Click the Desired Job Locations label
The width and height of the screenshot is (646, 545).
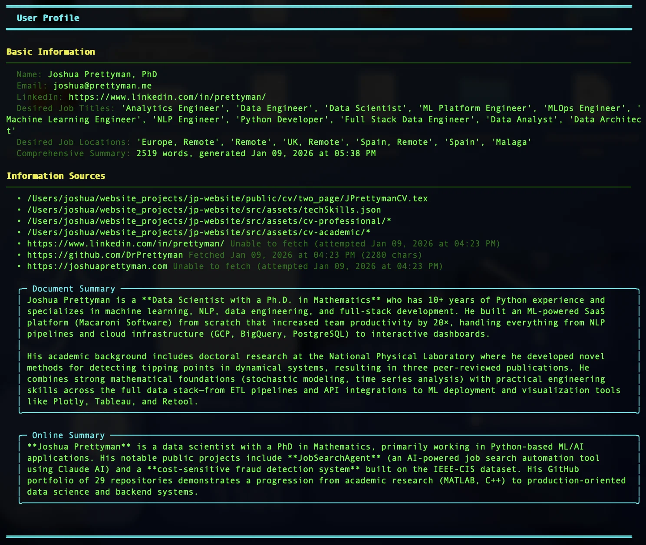(73, 142)
